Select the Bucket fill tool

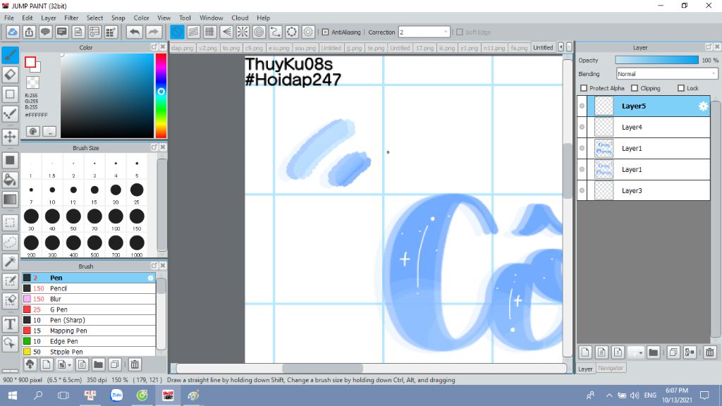[x=10, y=180]
